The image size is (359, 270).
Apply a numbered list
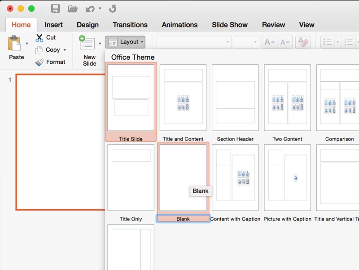tap(349, 42)
